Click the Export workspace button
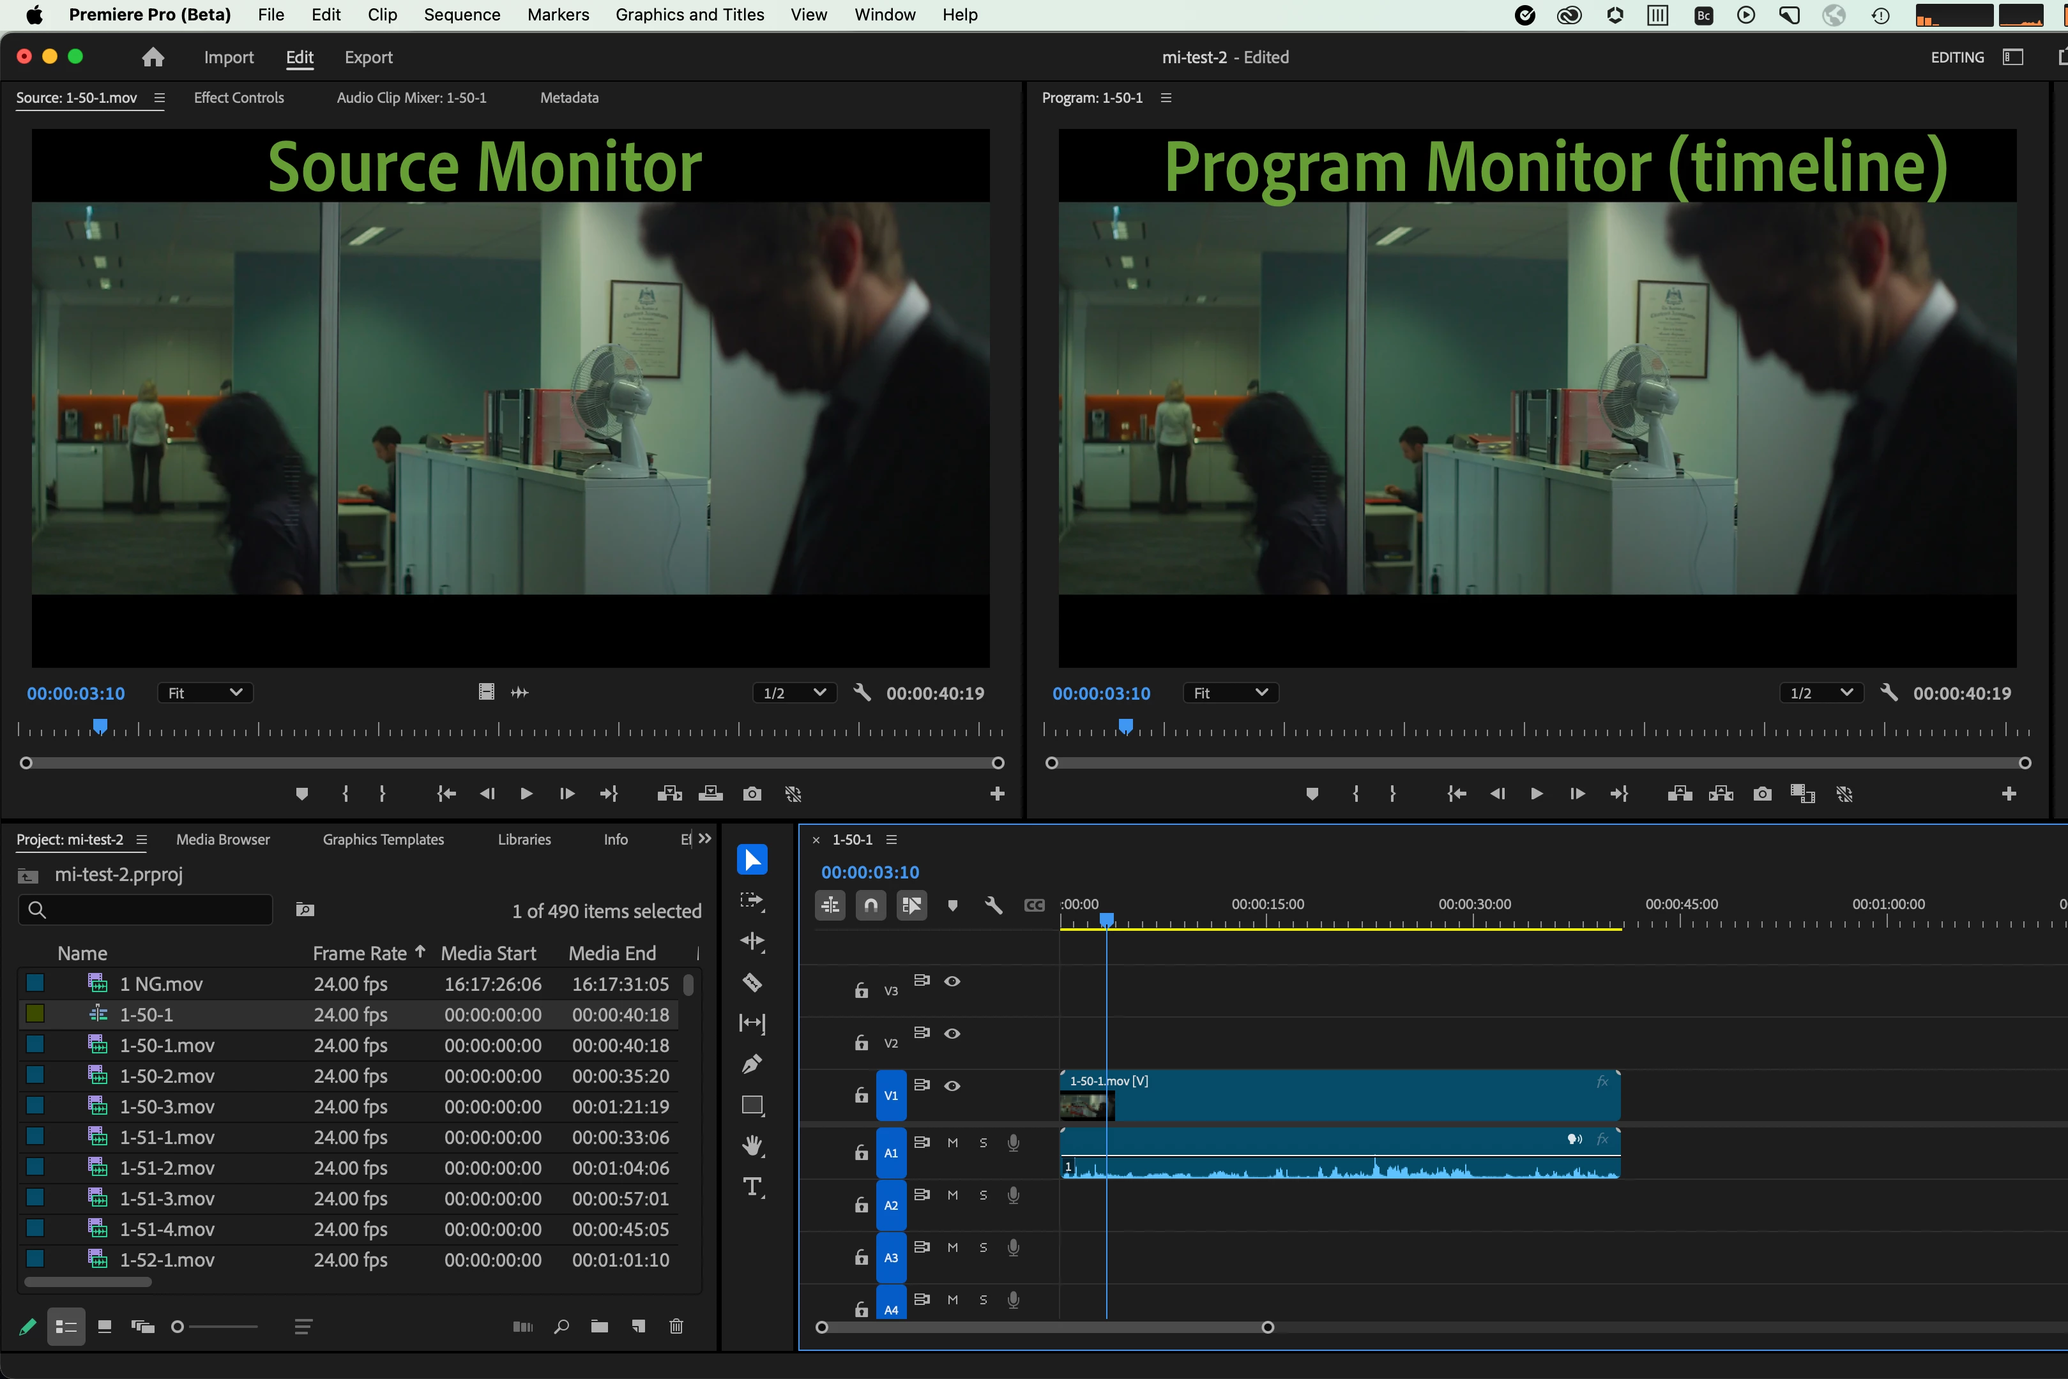 click(368, 57)
